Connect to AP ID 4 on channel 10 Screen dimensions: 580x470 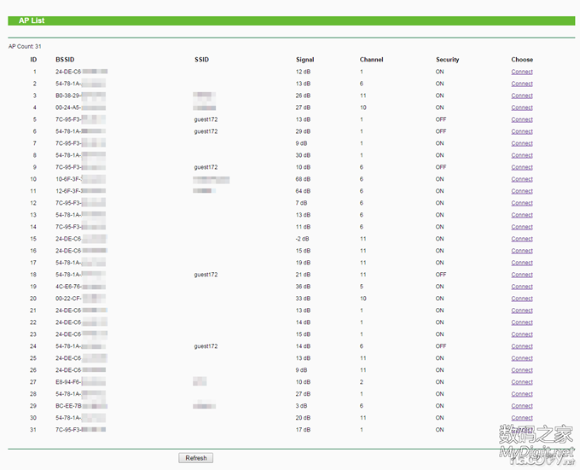point(522,107)
